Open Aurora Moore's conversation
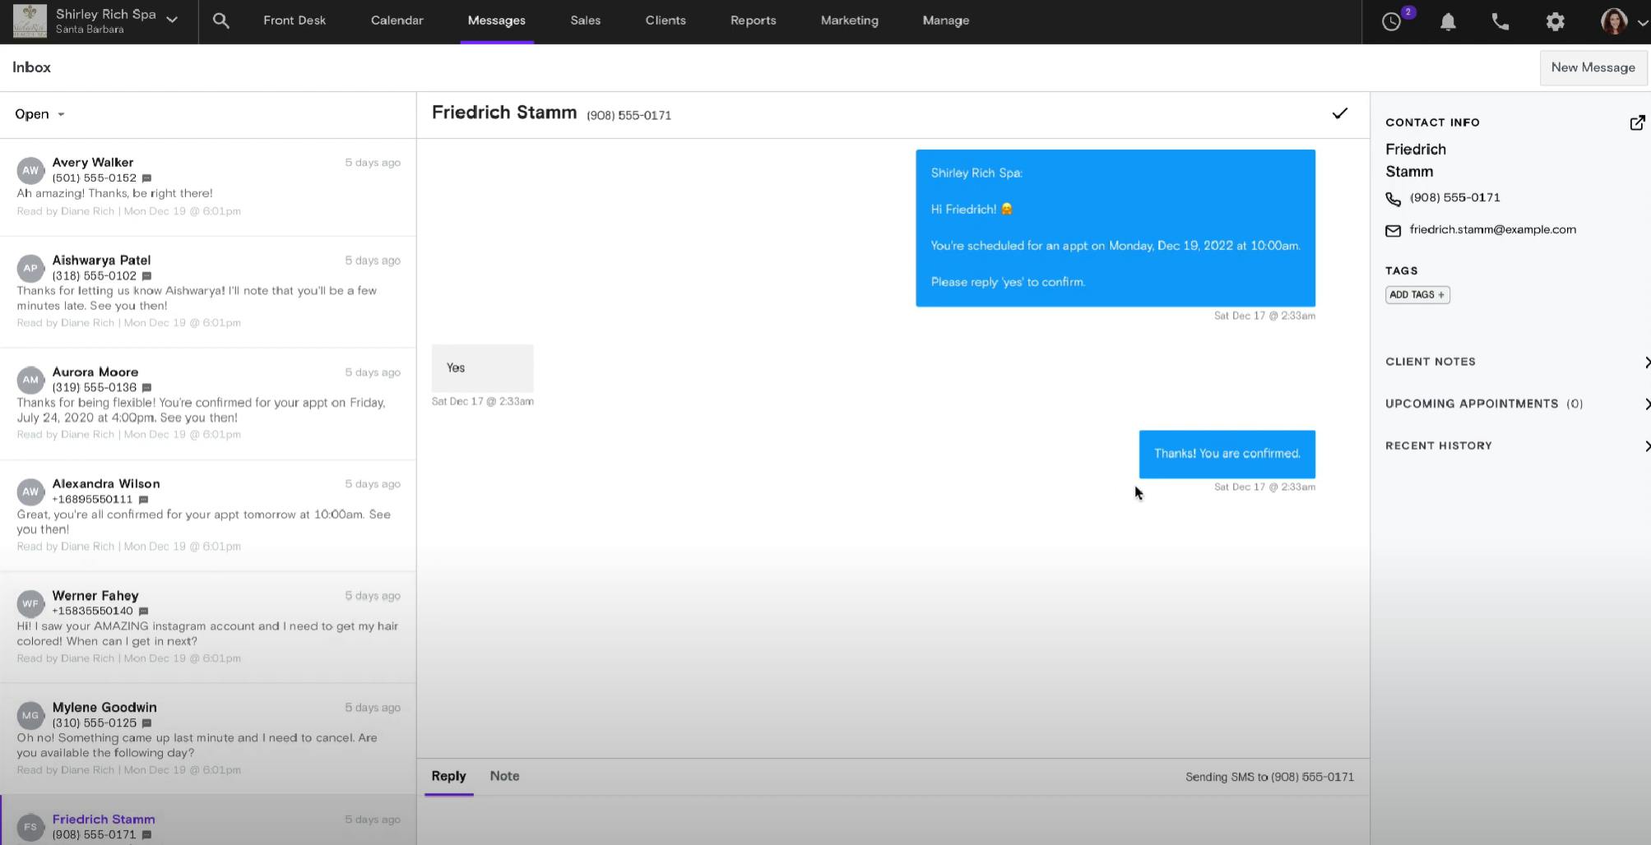 pyautogui.click(x=208, y=404)
